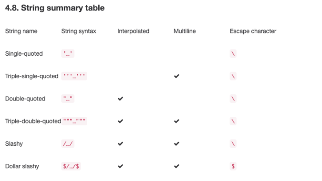Viewport: 322px width, 181px height.
Task: Click the dollar sign escape character code
Action: click(x=233, y=166)
